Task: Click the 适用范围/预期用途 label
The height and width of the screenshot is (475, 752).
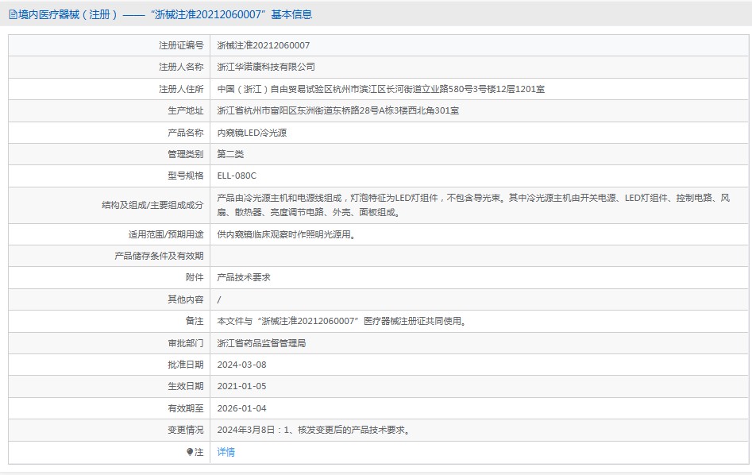Action: (166, 234)
